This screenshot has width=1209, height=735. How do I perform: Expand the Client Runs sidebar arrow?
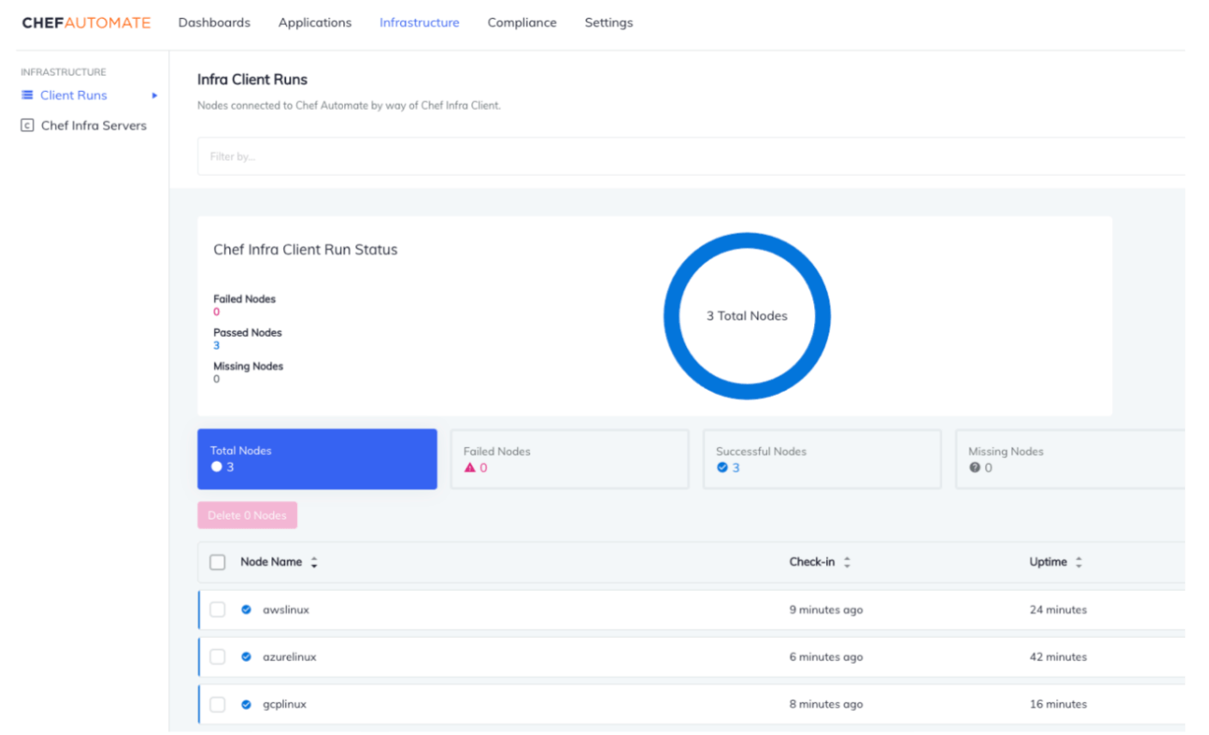point(155,95)
